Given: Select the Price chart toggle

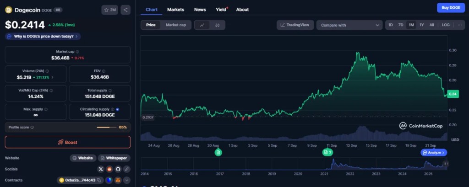Looking at the screenshot, I should point(151,25).
